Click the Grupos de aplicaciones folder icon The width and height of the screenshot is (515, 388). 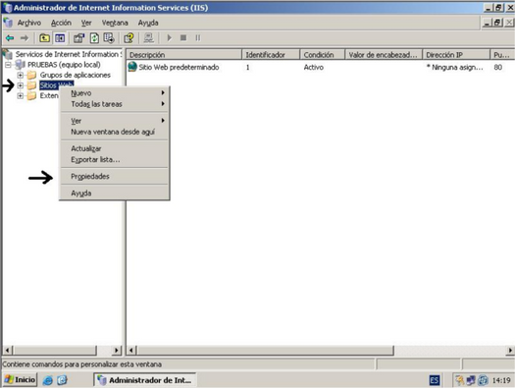pos(31,76)
